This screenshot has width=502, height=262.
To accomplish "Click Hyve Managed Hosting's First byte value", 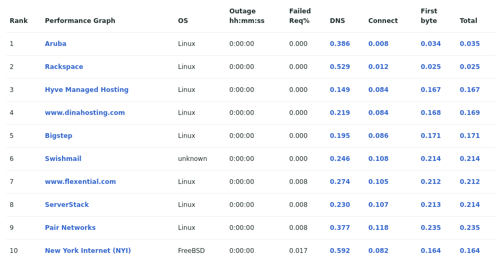I will pos(430,90).
